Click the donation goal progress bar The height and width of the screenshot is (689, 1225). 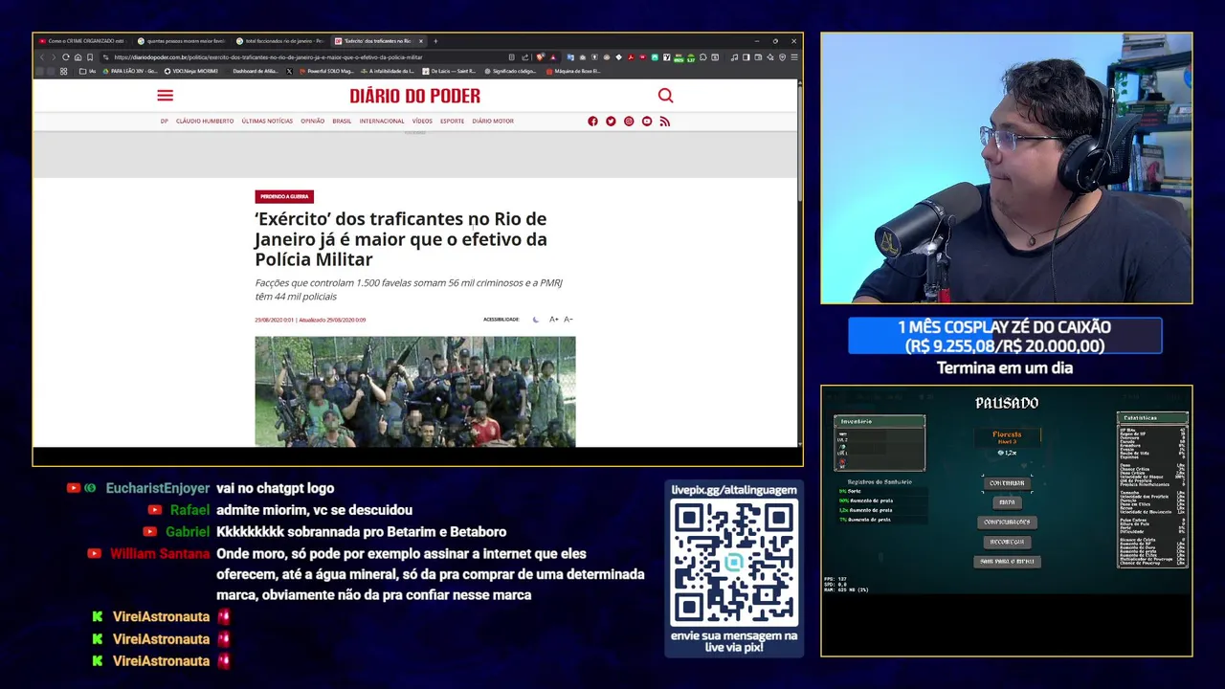point(1005,337)
